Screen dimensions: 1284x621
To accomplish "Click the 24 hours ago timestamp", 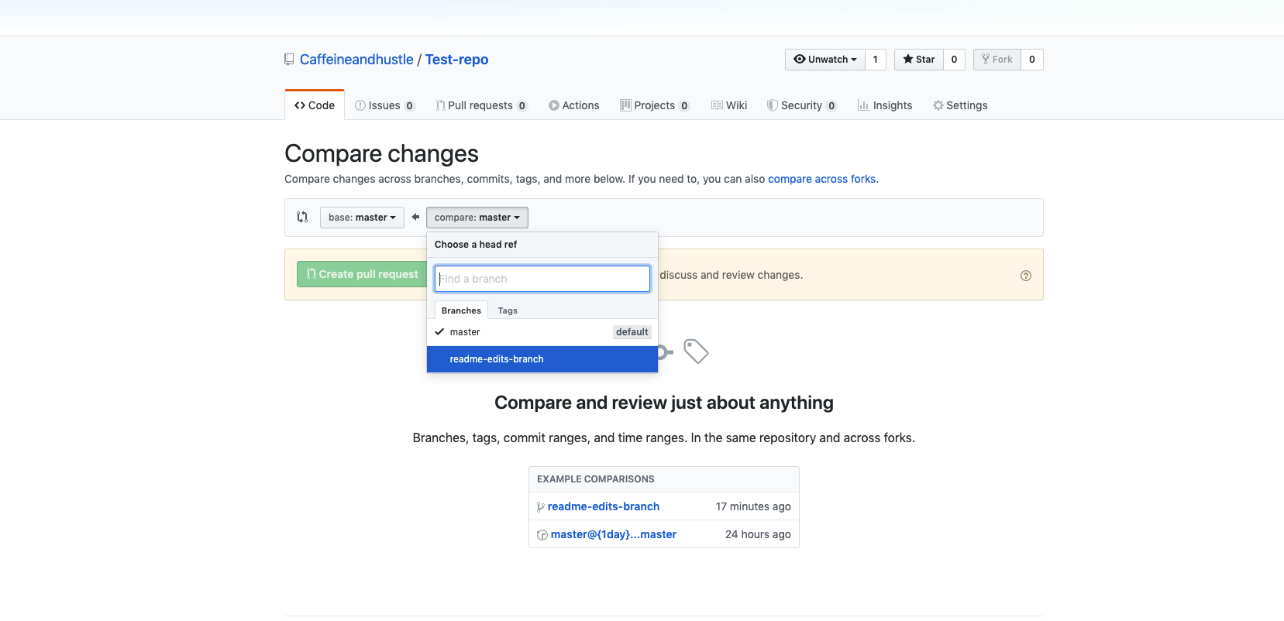I will (x=758, y=534).
